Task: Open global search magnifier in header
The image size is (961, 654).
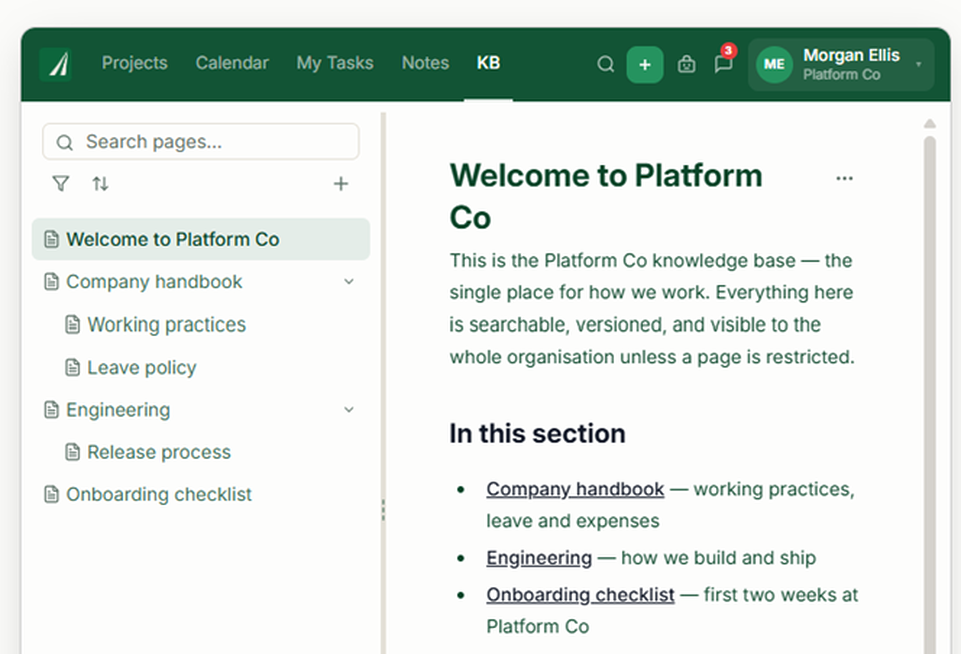Action: [x=606, y=64]
